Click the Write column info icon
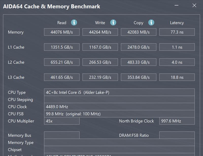 click(x=113, y=23)
